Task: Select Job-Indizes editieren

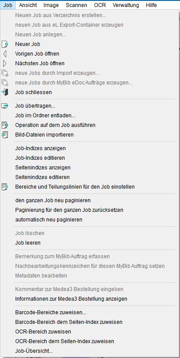Action: click(x=40, y=158)
